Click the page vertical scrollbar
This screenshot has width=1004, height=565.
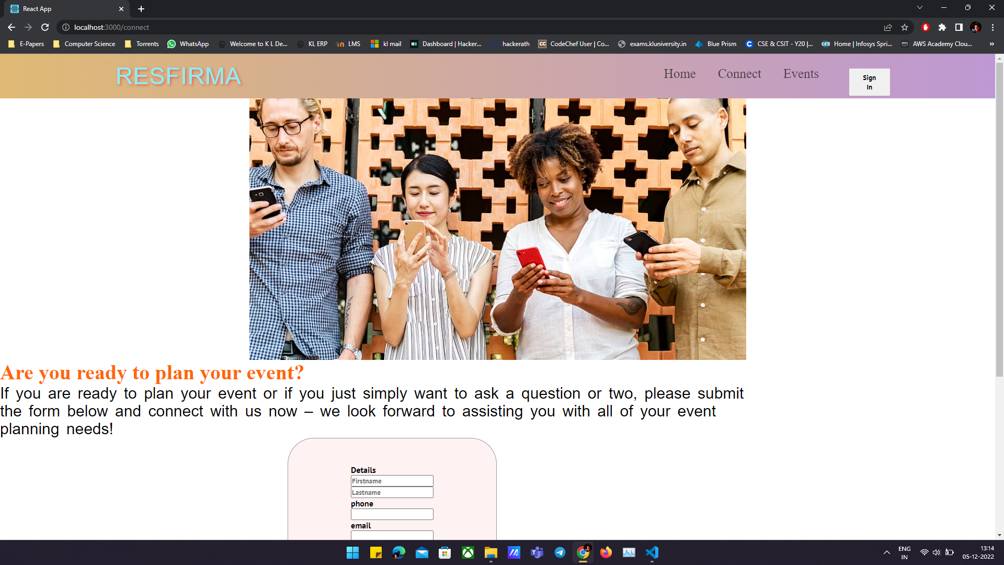point(999,220)
